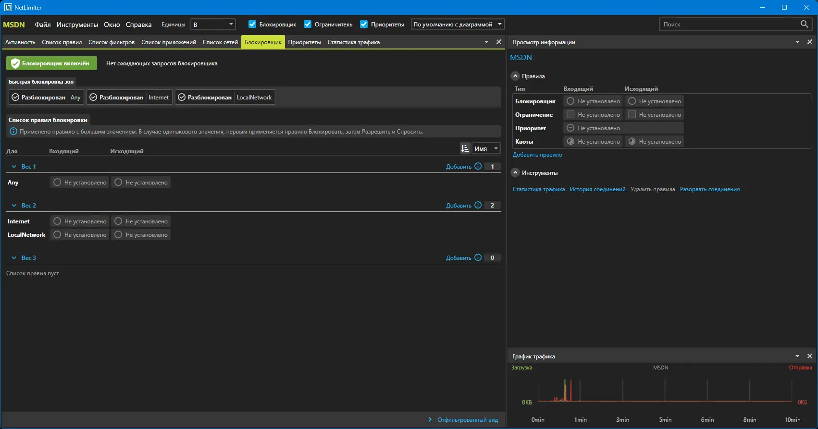818x429 pixels.
Task: Toggle the Ограничитель checkbox
Action: [x=308, y=25]
